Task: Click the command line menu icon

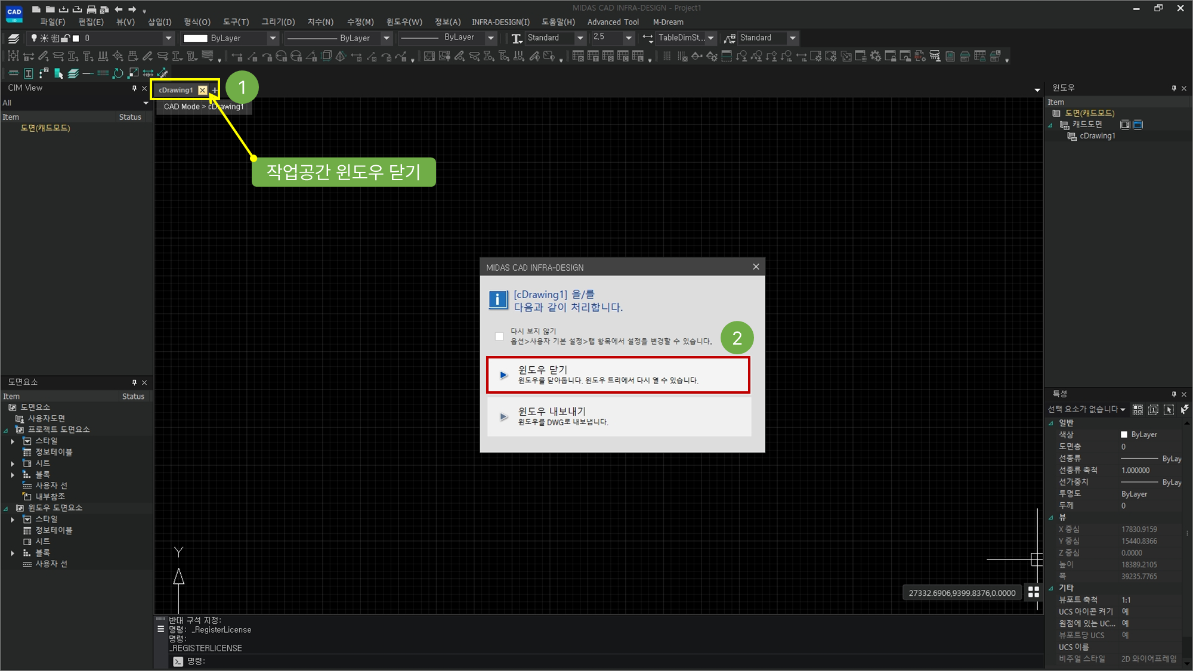Action: pyautogui.click(x=160, y=629)
